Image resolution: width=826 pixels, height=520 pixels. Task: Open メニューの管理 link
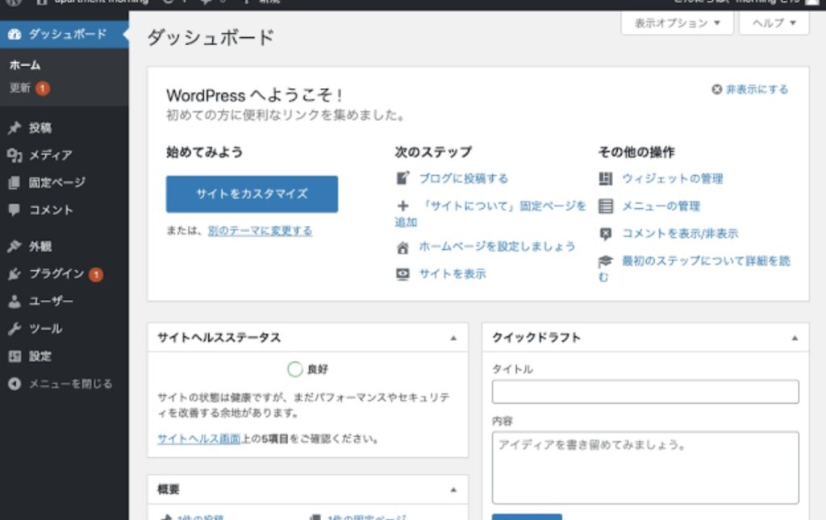point(661,206)
